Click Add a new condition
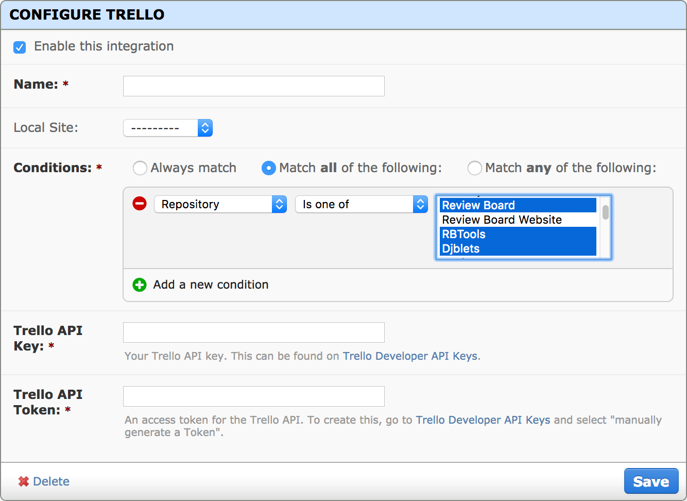The height and width of the screenshot is (501, 687). pos(211,285)
